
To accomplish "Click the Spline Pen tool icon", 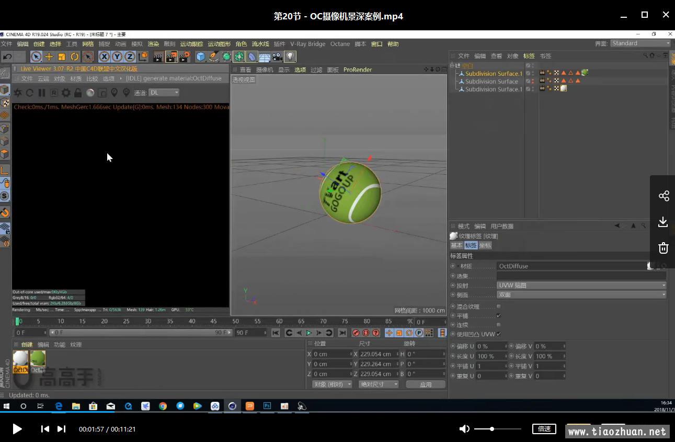I will click(214, 56).
